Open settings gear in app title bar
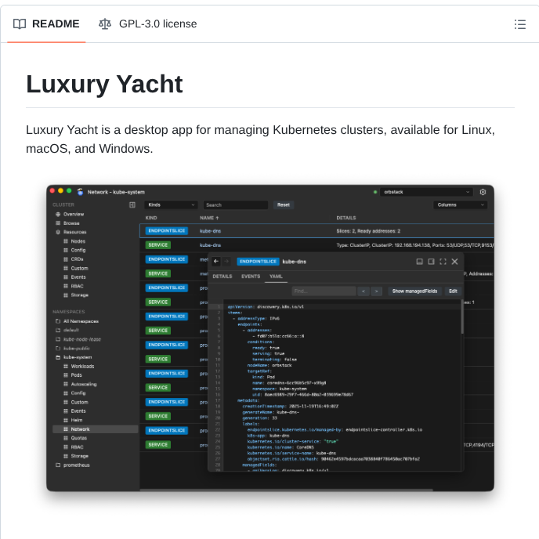This screenshot has width=539, height=539. (x=483, y=192)
